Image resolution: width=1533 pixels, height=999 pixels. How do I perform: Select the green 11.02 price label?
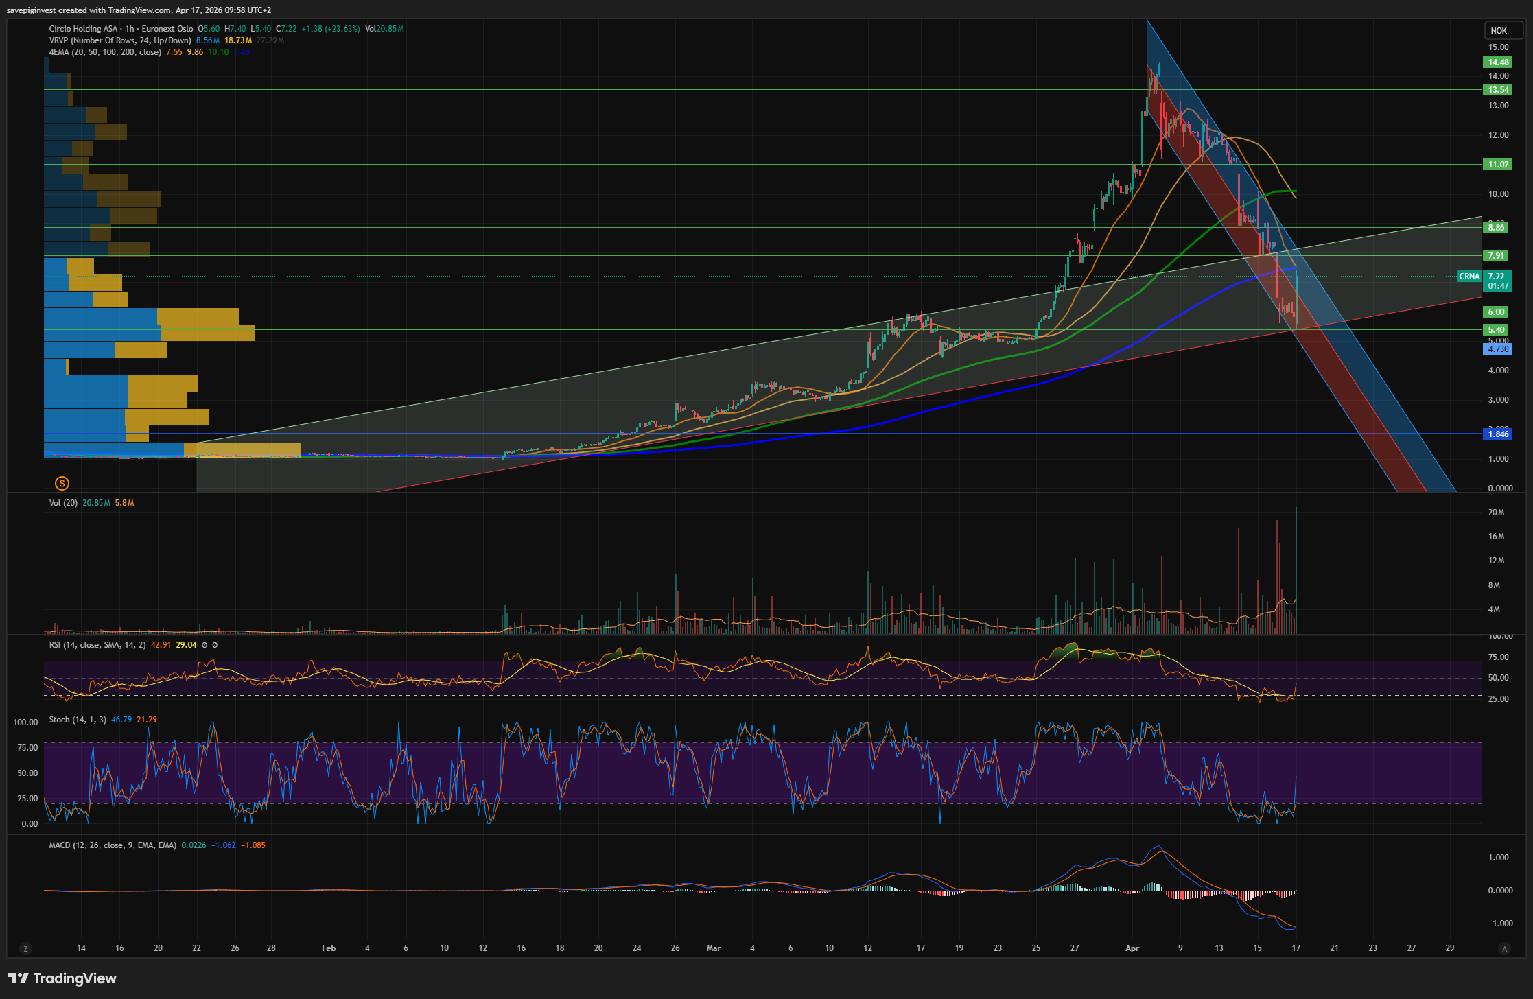point(1498,165)
